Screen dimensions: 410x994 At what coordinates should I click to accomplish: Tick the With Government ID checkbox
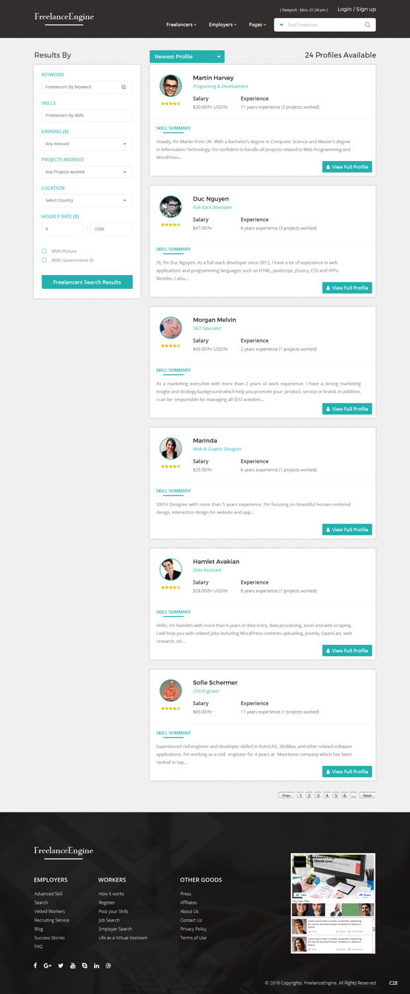click(x=44, y=260)
